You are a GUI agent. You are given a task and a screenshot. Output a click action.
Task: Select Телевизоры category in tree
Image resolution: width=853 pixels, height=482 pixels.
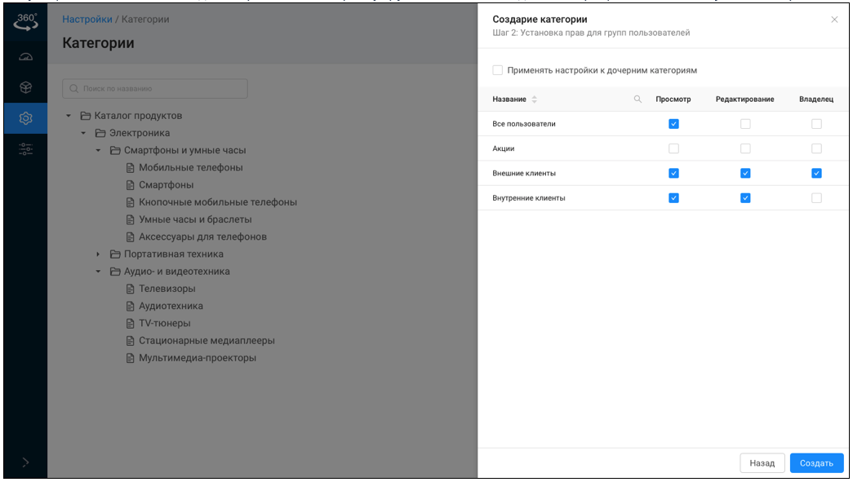tap(167, 289)
